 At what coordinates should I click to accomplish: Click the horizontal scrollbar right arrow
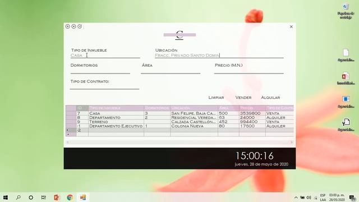coord(292,142)
